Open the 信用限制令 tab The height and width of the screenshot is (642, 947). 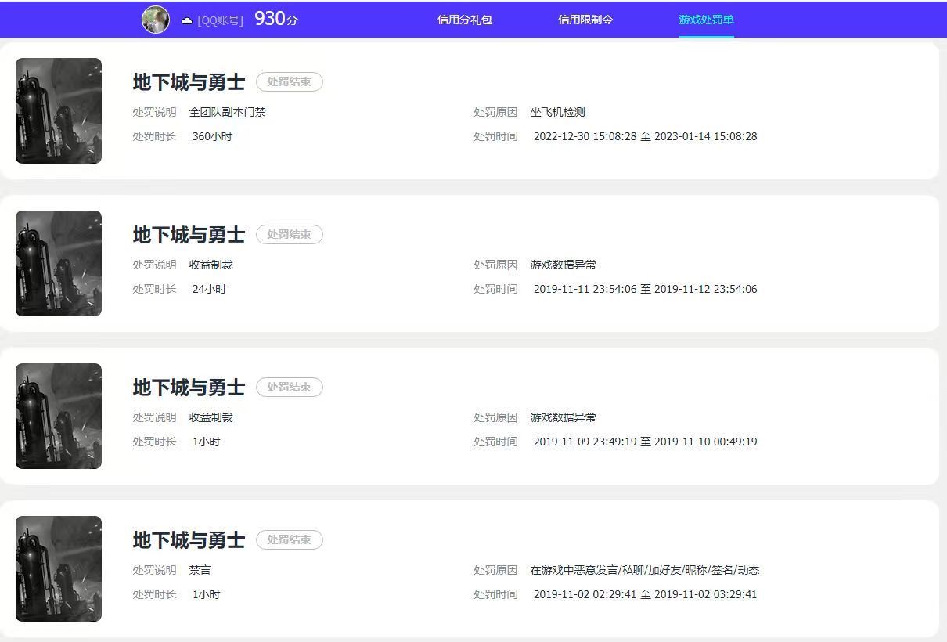pyautogui.click(x=586, y=20)
